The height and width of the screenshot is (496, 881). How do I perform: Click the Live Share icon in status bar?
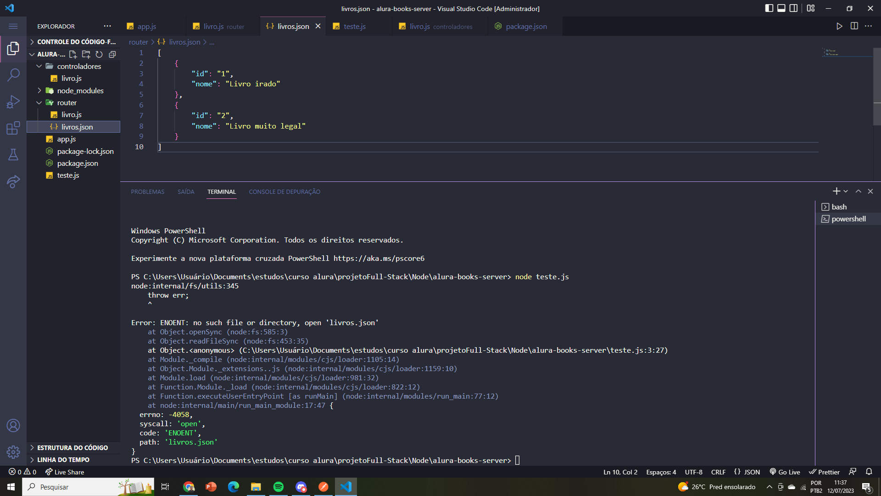tap(61, 472)
